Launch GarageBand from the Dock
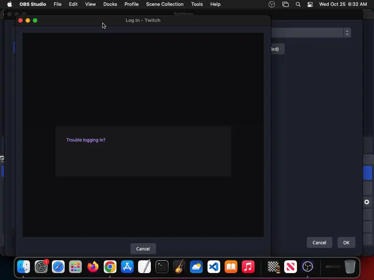Screen dimensions: 374x280 [x=179, y=267]
